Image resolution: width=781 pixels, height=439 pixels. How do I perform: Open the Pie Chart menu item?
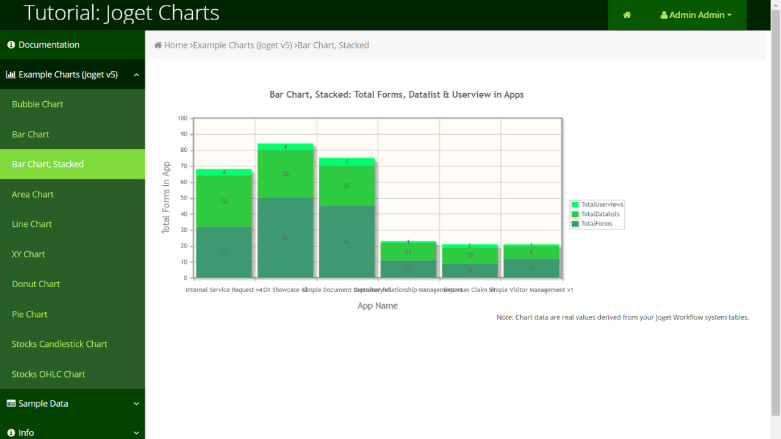30,314
